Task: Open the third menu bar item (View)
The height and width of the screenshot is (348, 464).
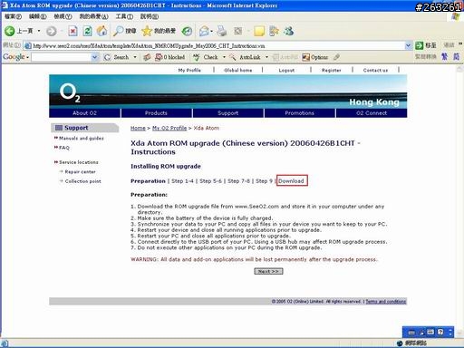Action: (x=63, y=16)
